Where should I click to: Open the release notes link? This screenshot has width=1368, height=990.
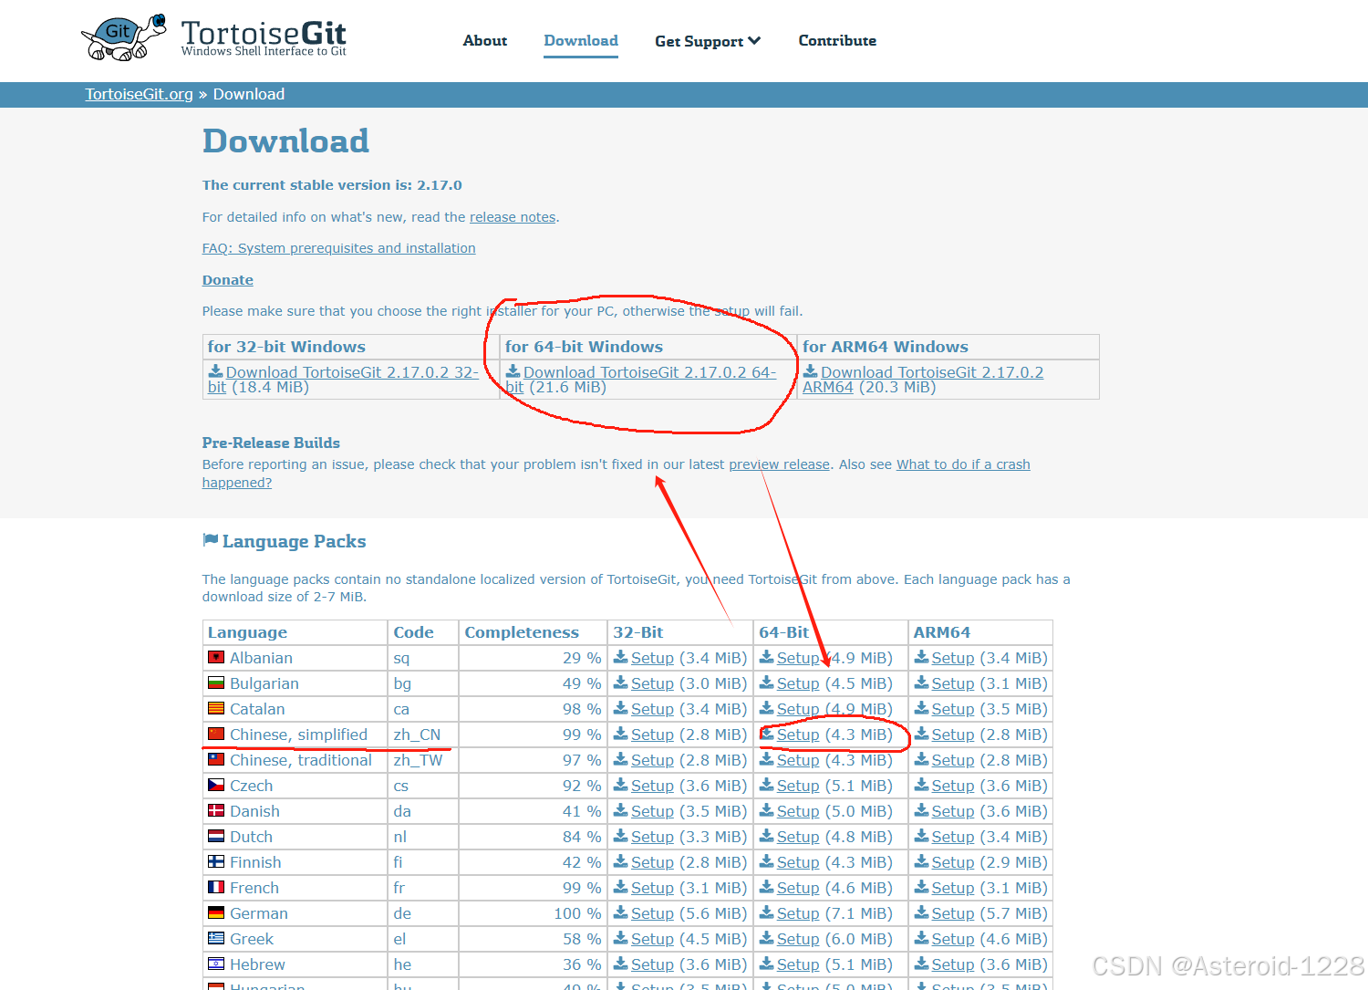(x=513, y=217)
